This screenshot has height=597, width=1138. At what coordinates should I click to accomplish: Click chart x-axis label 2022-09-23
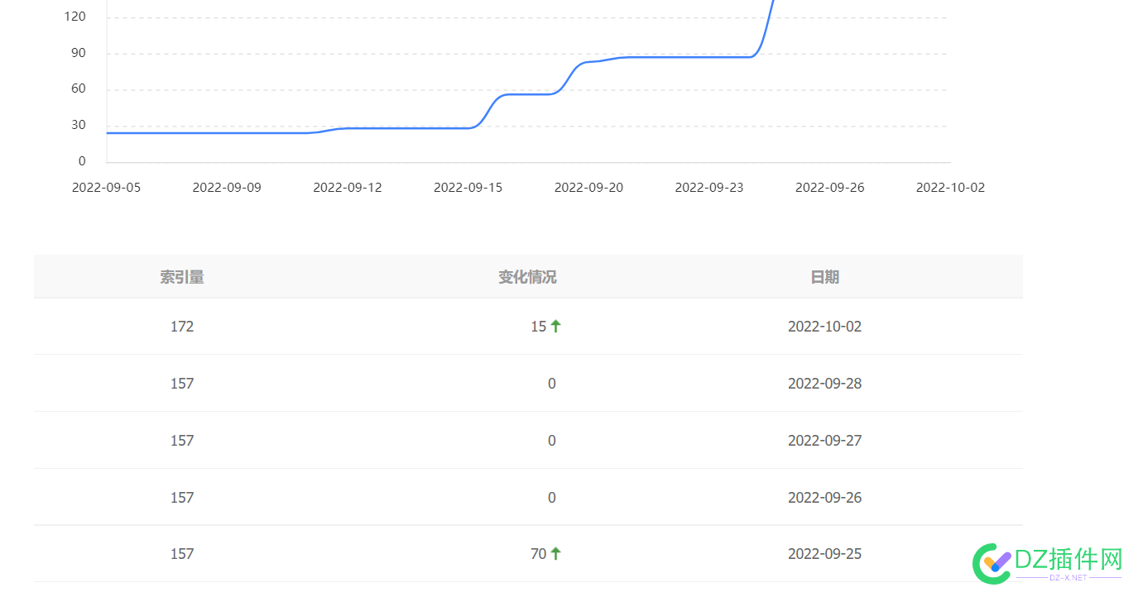(709, 188)
